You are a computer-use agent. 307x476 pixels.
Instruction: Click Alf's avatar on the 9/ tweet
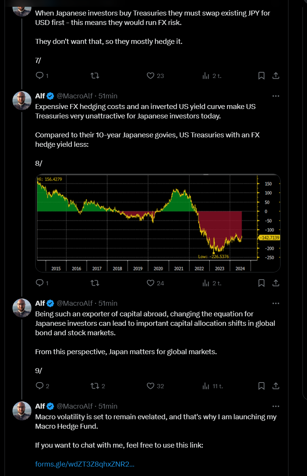(22, 308)
